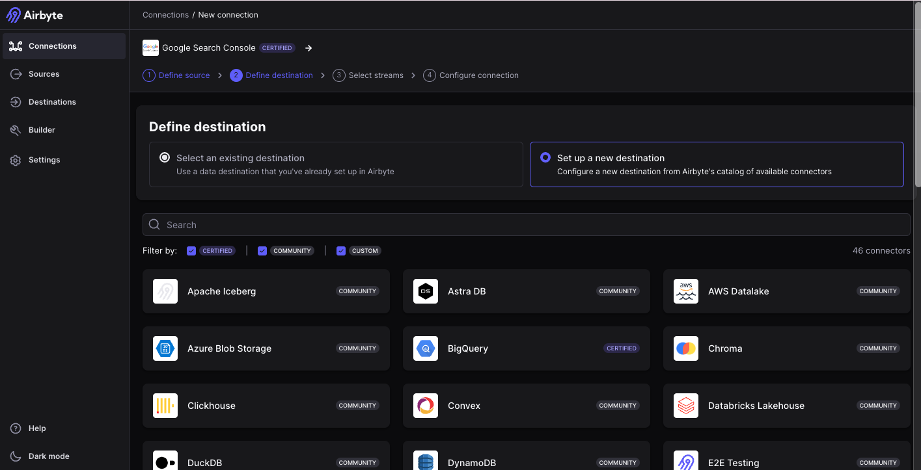Click the Astra DB connector icon
Image resolution: width=921 pixels, height=470 pixels.
(x=426, y=291)
